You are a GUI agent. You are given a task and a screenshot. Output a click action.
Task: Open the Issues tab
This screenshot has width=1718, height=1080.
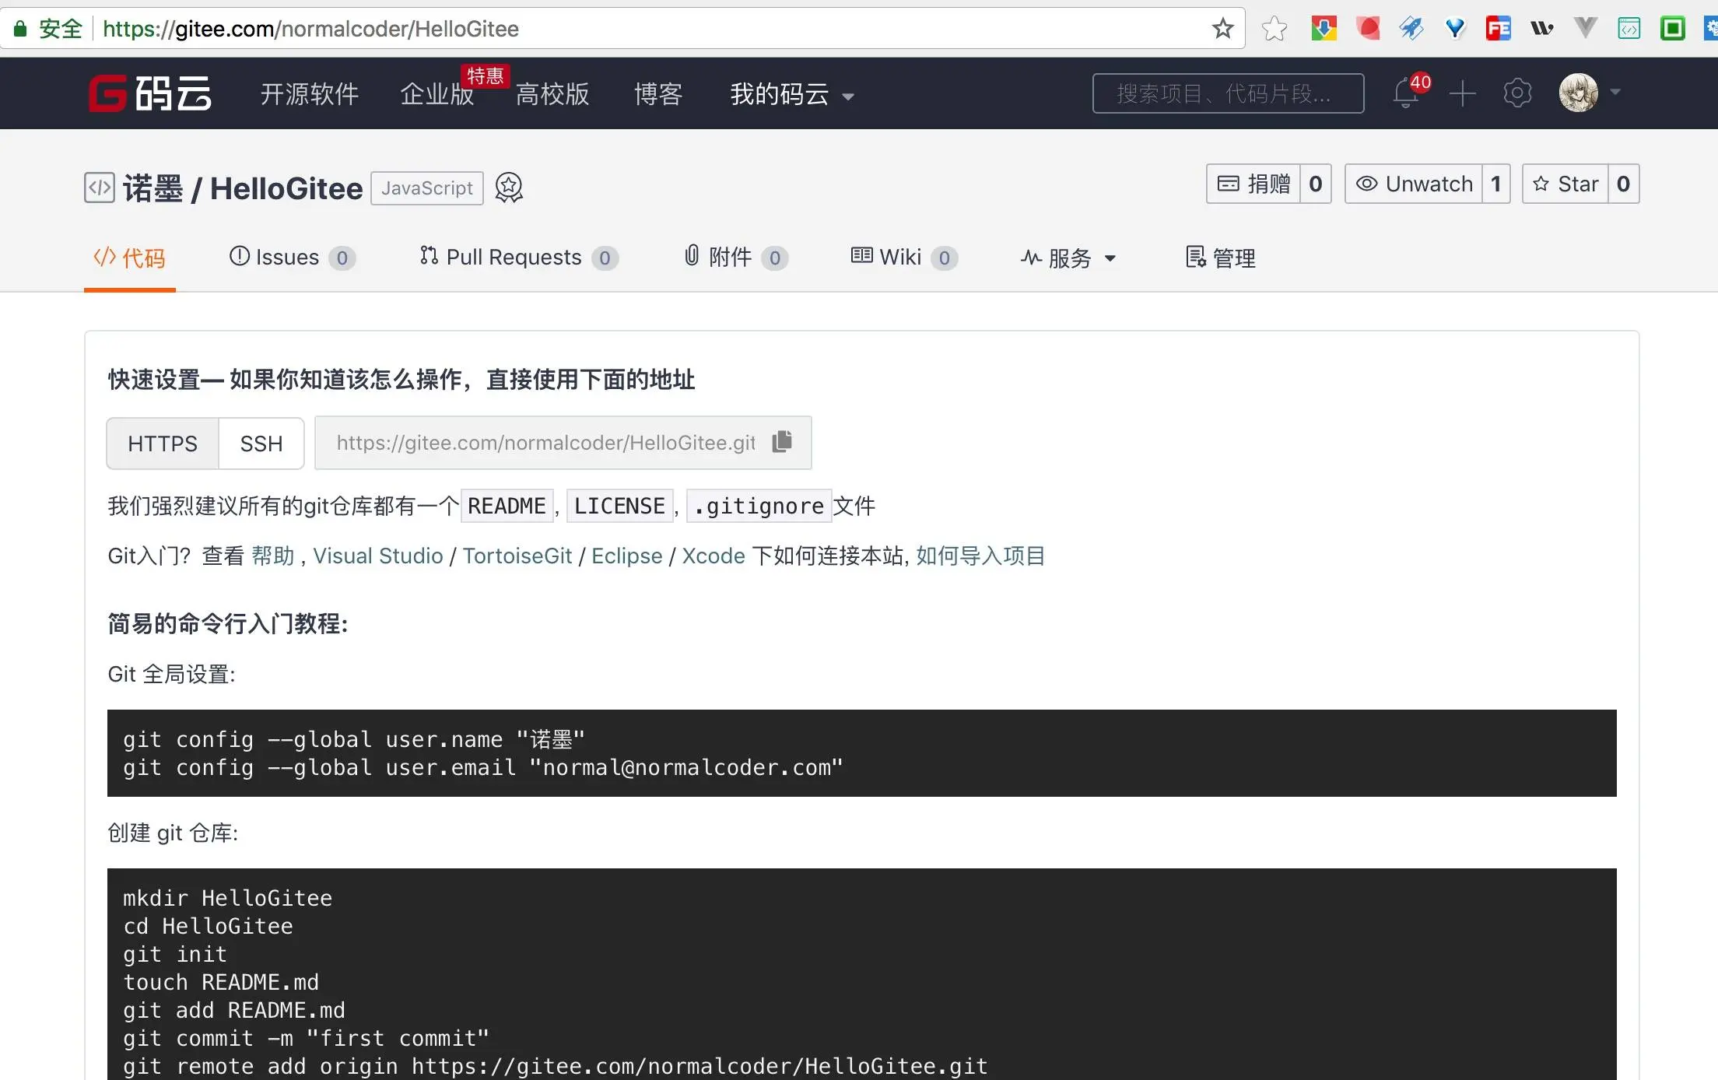[291, 259]
